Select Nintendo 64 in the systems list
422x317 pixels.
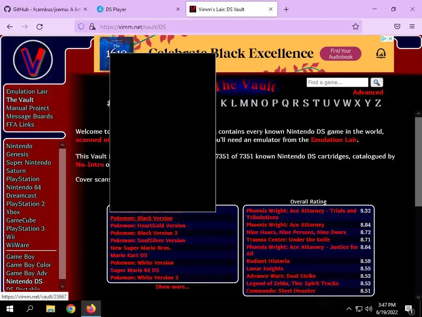pos(23,187)
